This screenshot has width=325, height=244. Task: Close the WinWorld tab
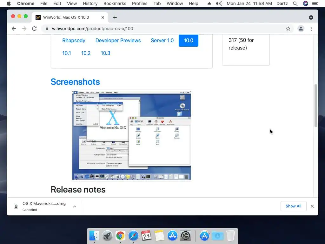103,17
